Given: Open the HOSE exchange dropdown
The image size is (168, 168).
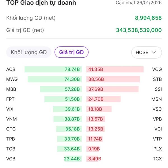Looking at the screenshot, I should point(146,52).
